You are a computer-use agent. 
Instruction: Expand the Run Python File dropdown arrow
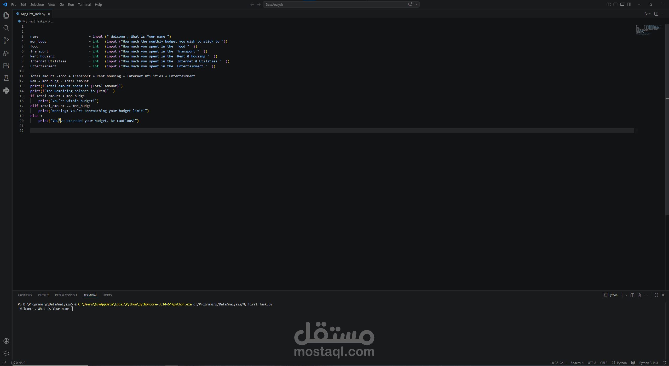(650, 14)
